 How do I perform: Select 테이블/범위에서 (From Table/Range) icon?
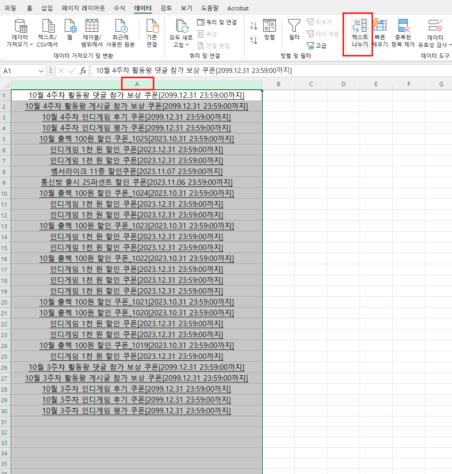tap(92, 34)
